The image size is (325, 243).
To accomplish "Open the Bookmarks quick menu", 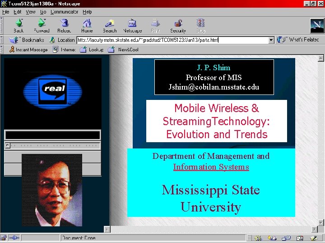I will pyautogui.click(x=27, y=40).
